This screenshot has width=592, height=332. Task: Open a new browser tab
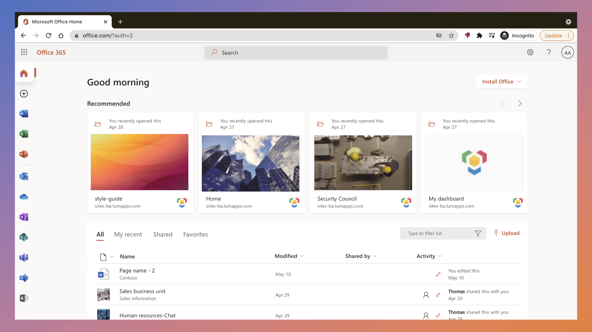(x=120, y=22)
